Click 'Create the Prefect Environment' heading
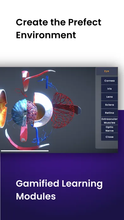The image size is (124, 220). (59, 28)
